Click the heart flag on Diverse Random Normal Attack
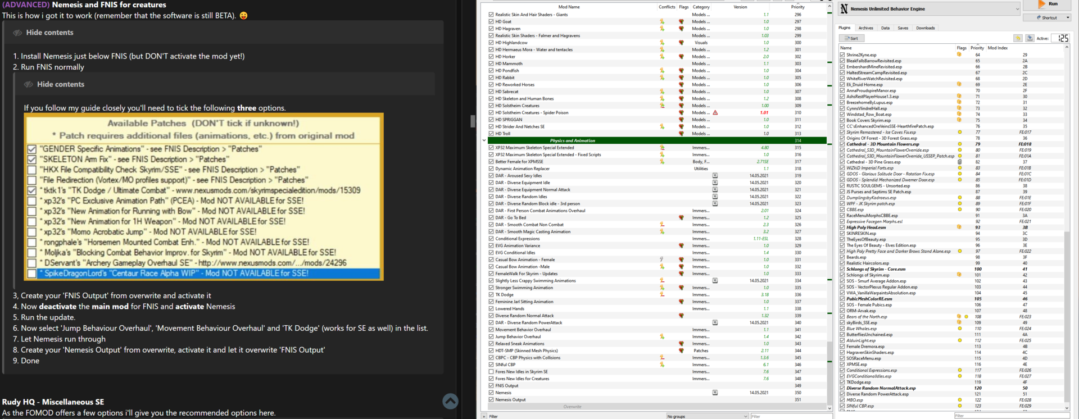This screenshot has width=1079, height=419. (681, 316)
